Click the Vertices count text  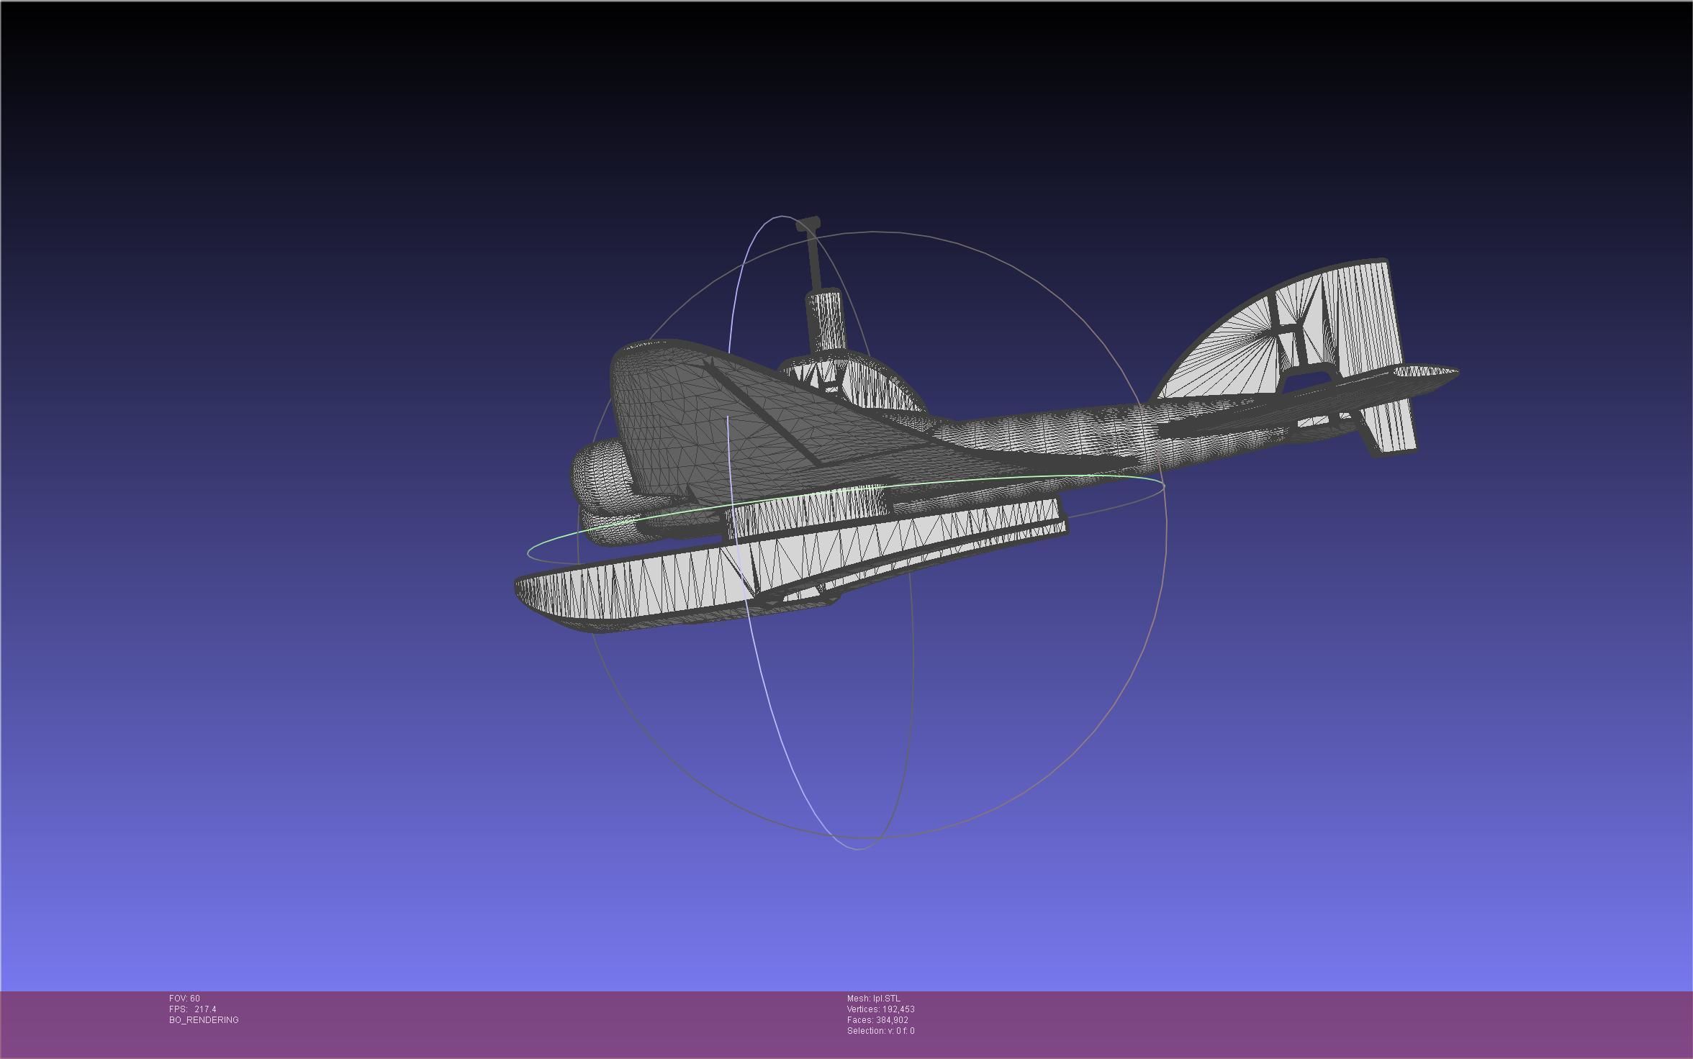point(880,1009)
